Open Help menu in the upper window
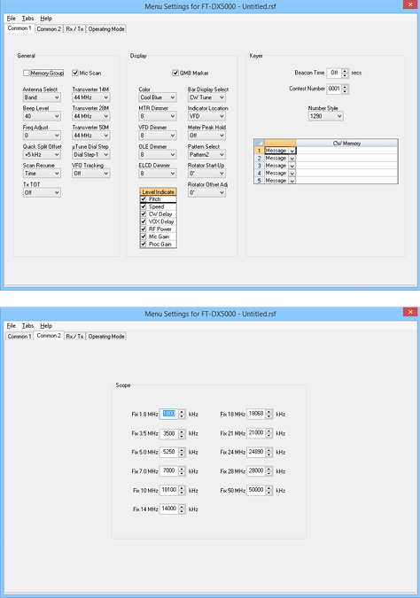The width and height of the screenshot is (420, 598). coord(46,19)
